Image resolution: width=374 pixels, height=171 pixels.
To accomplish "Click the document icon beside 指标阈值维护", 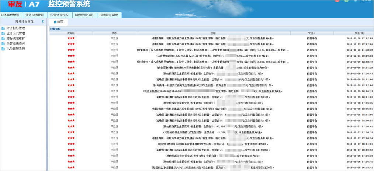I will click(x=3, y=38).
